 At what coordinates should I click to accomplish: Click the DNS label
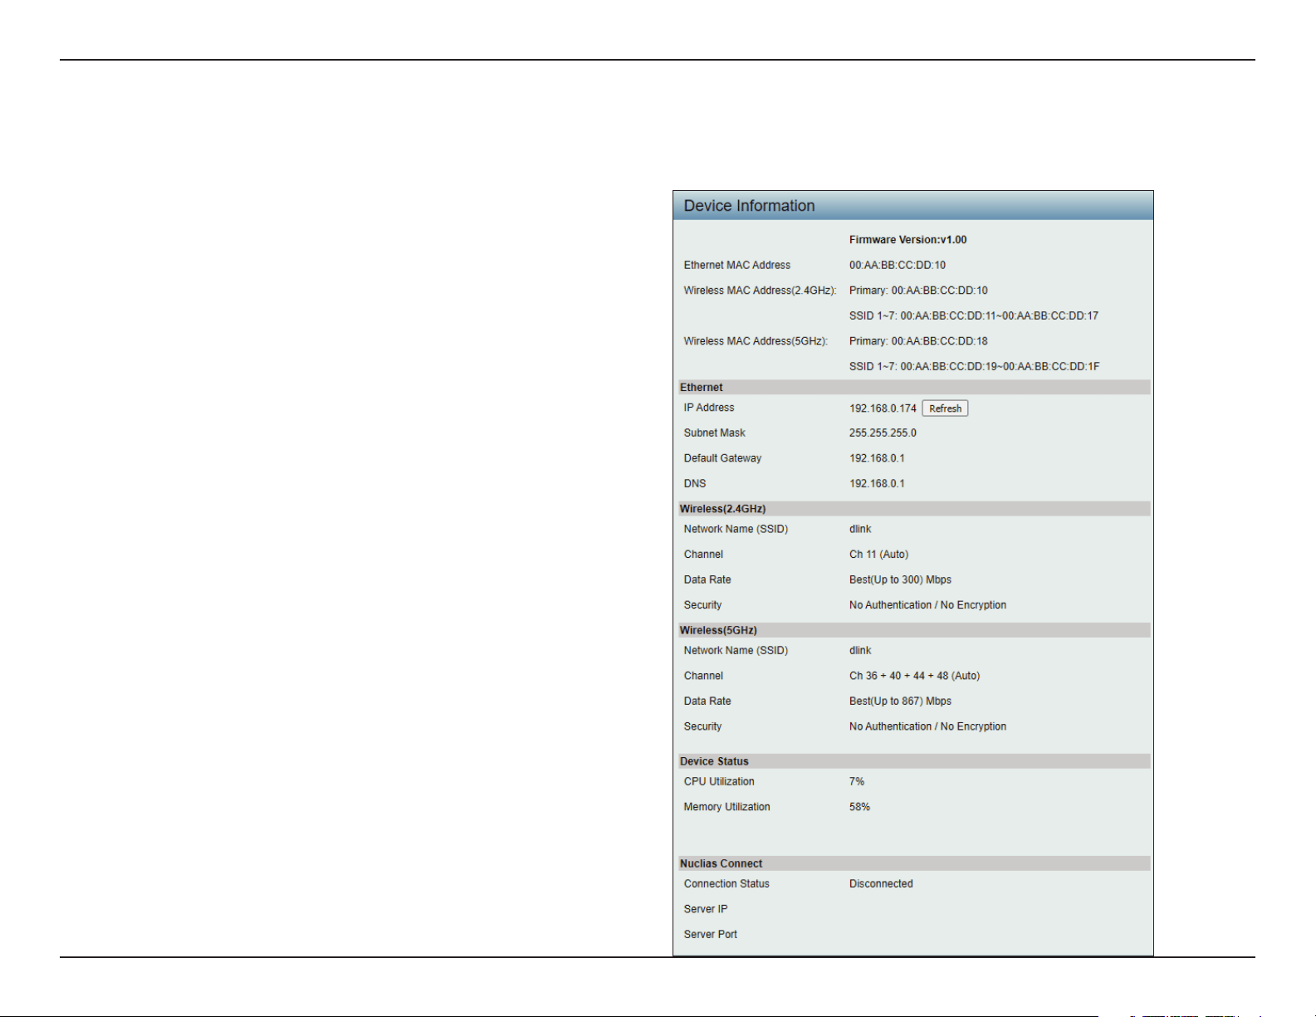pos(694,483)
